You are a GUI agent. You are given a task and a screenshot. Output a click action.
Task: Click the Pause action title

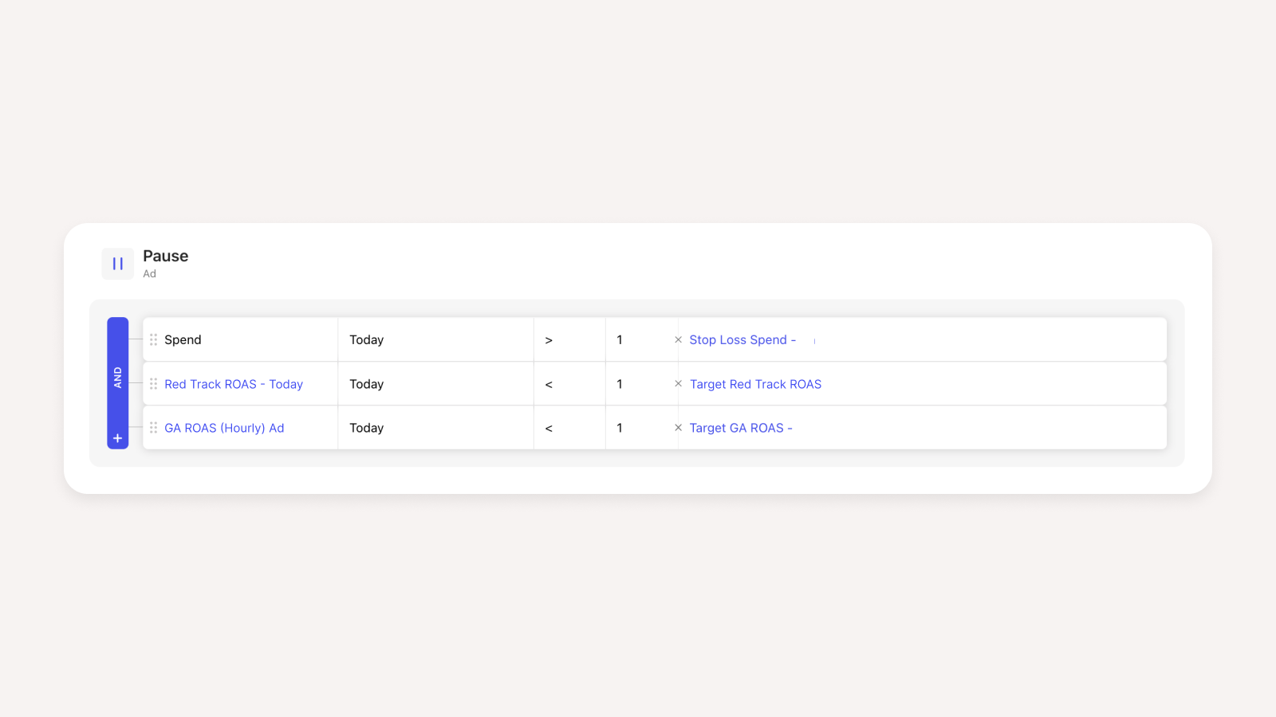coord(166,256)
